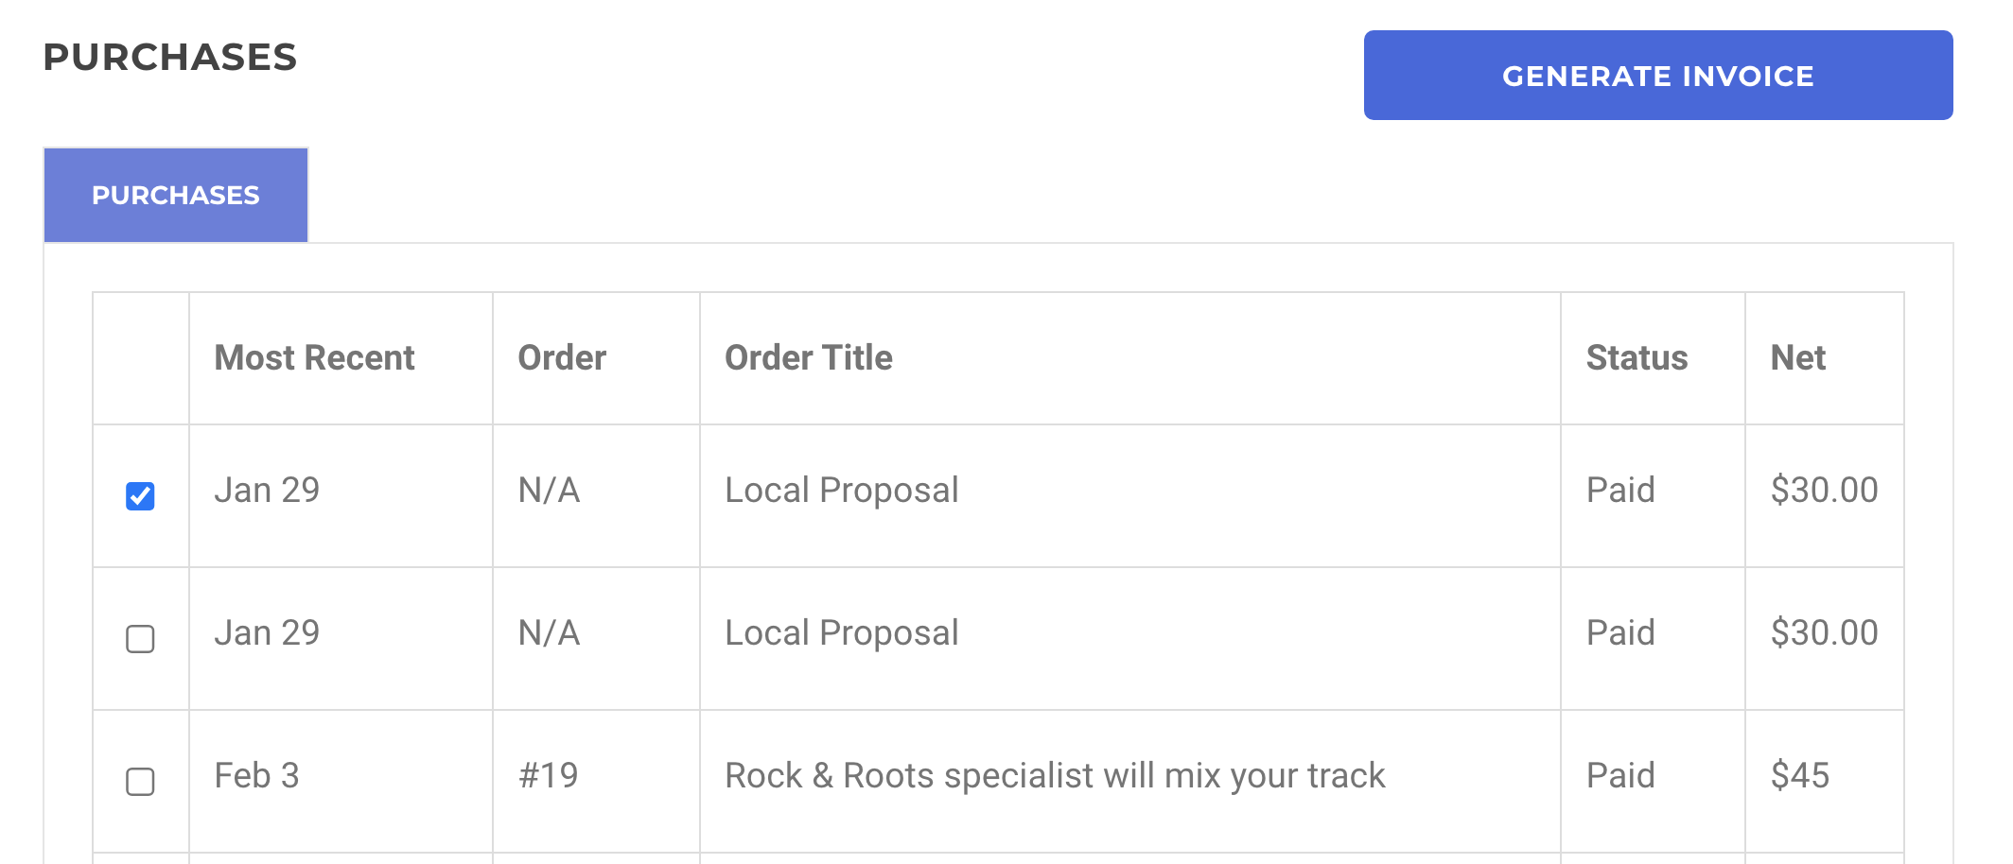The image size is (2013, 864).
Task: Click the PURCHASES page heading
Action: click(170, 57)
